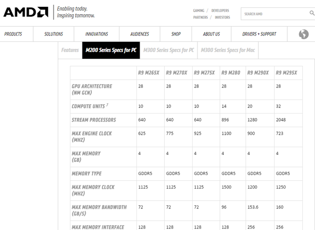This screenshot has height=230, width=315.
Task: Select M200 Series Specs for PC tab
Action: (111, 50)
